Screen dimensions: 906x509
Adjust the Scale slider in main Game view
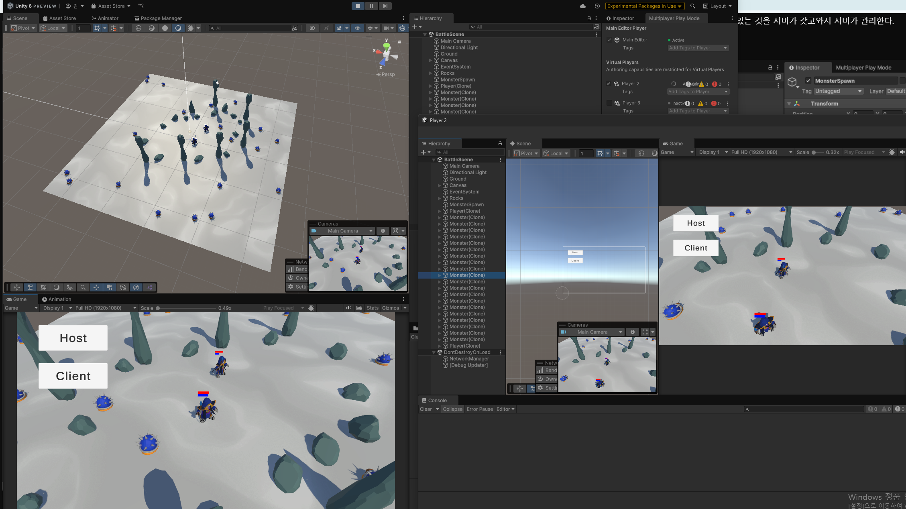158,308
